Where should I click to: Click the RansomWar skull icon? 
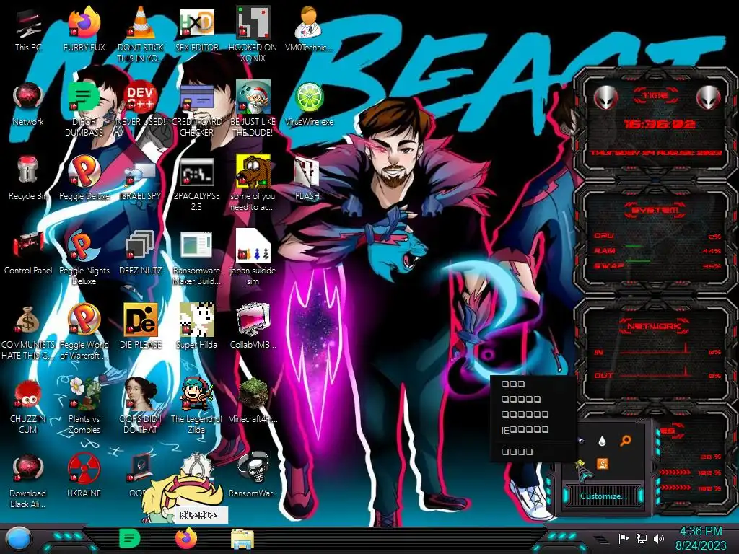pos(253,476)
